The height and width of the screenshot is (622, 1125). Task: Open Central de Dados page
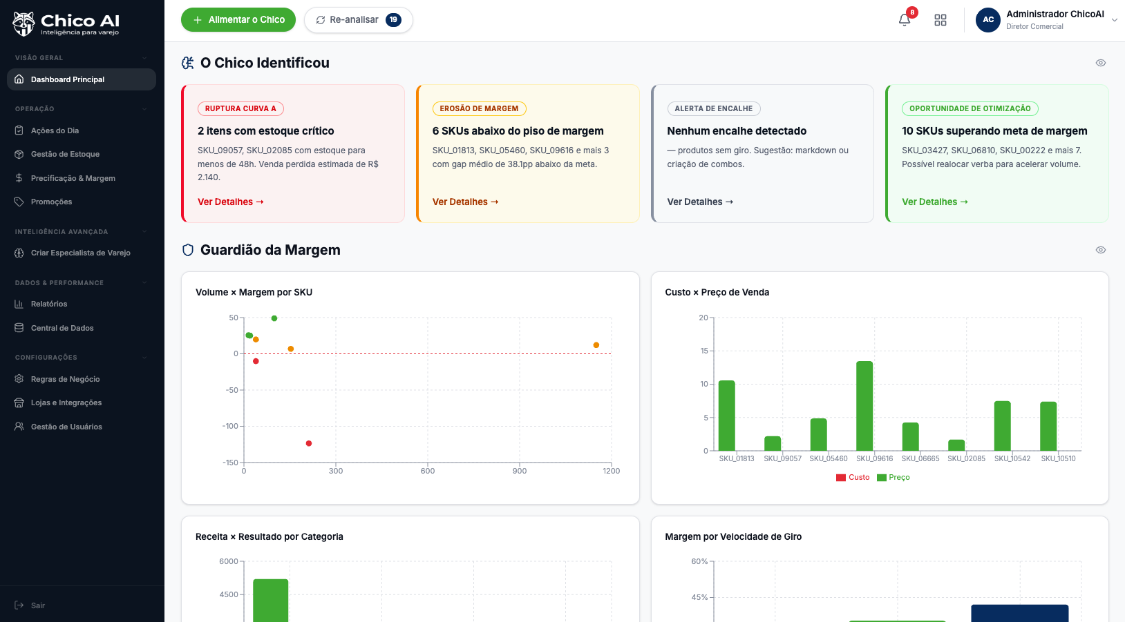point(82,328)
